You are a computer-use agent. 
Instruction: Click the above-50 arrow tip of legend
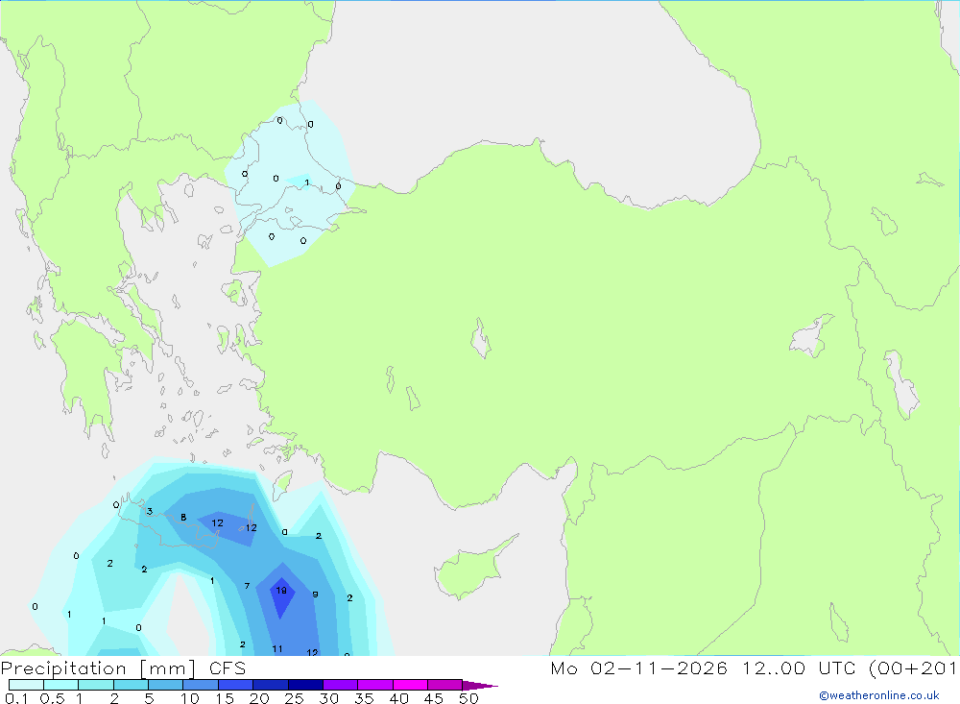point(479,686)
